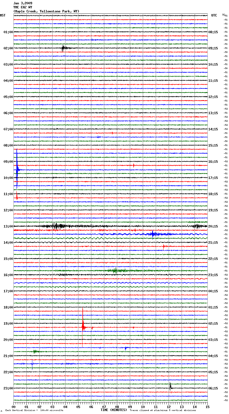Click the "03" minute tick on the time axis

(x=52, y=407)
